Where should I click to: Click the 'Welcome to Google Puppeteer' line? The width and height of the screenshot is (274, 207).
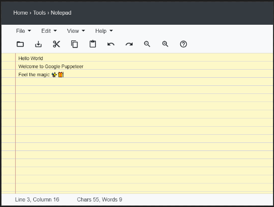click(51, 67)
